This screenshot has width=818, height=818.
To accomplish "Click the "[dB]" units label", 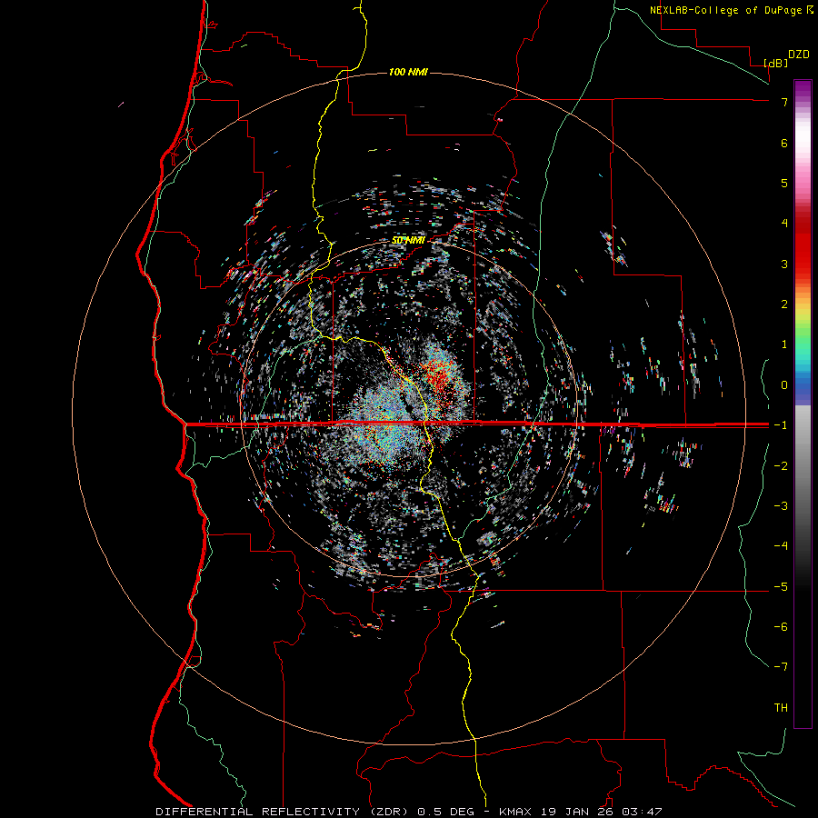I will pyautogui.click(x=775, y=63).
